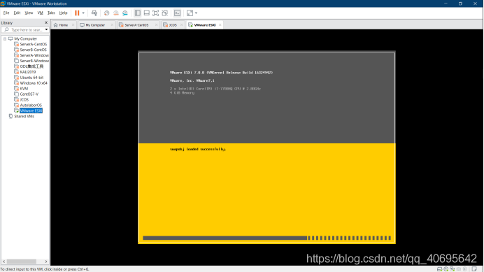Open the snapshot manager icon
The image size is (484, 272).
(125, 13)
